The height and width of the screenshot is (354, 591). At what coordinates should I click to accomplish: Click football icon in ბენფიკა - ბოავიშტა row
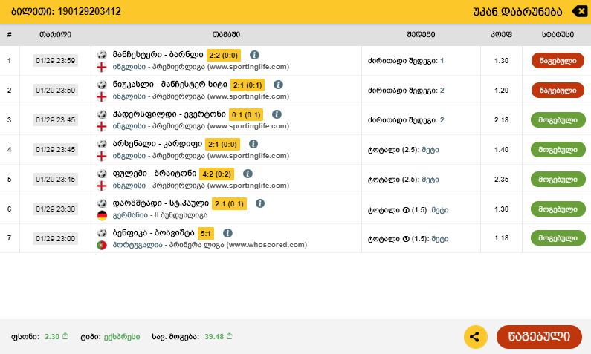[x=102, y=233]
